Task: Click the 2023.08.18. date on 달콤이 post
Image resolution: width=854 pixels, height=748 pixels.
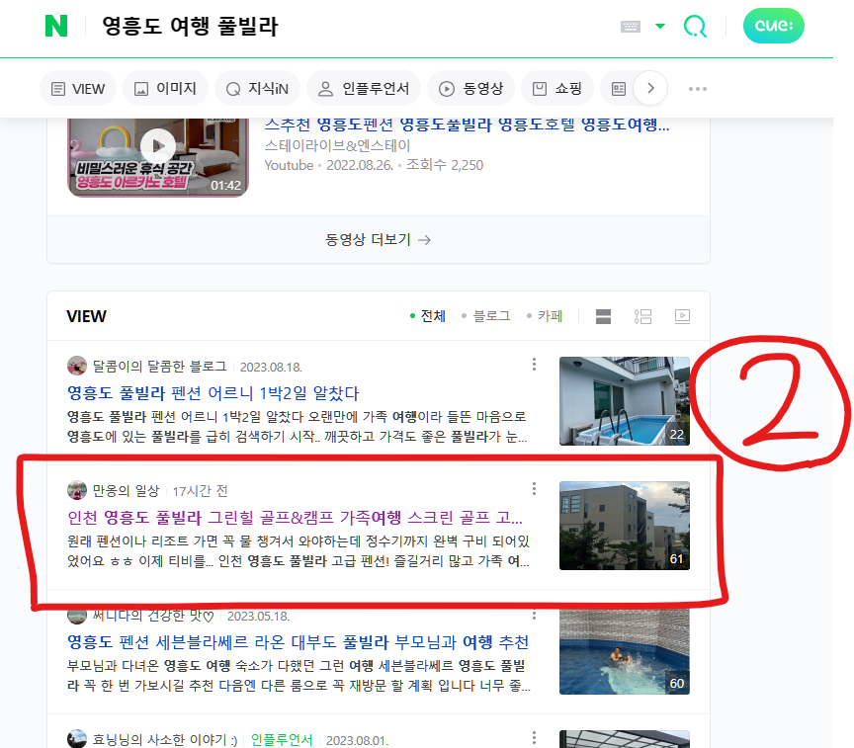Action: click(x=271, y=368)
